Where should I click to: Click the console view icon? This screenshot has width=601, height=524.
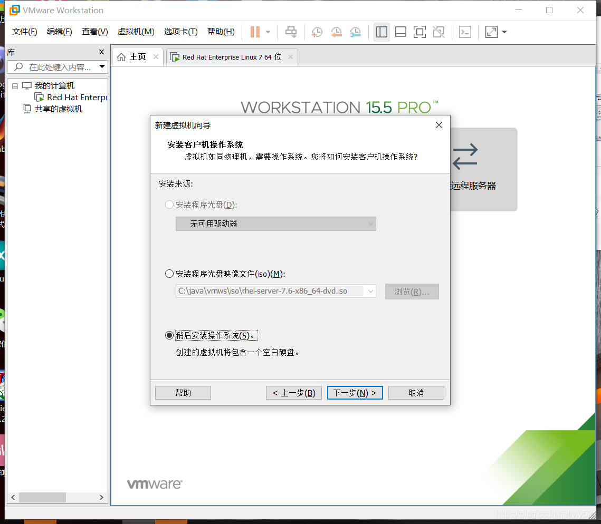pyautogui.click(x=465, y=32)
